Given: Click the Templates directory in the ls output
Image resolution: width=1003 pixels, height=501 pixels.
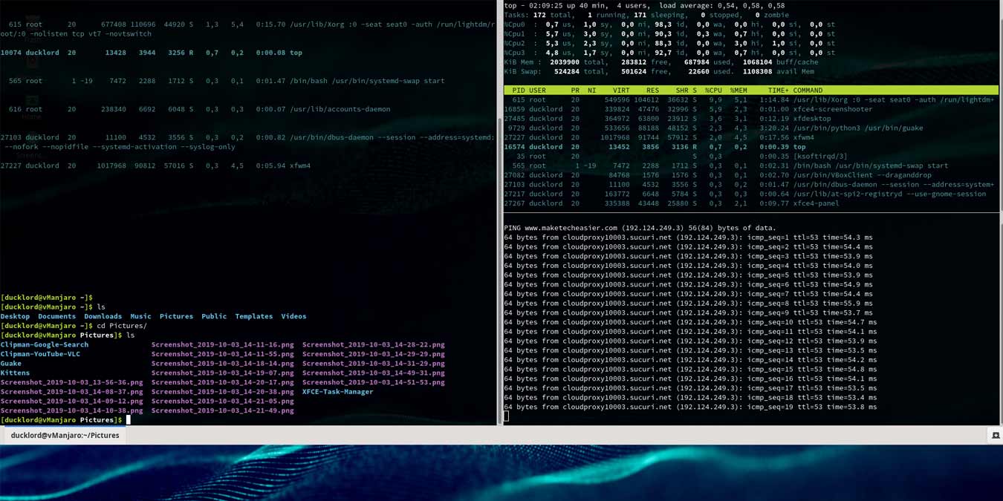Looking at the screenshot, I should click(x=253, y=316).
